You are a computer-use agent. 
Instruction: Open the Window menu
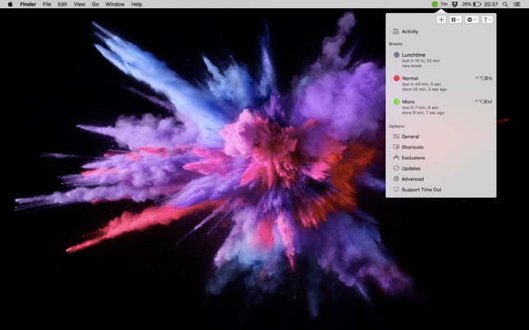[115, 4]
